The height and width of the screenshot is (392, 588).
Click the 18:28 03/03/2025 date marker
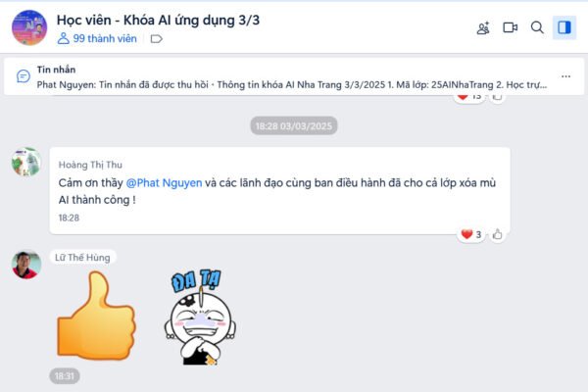click(294, 125)
